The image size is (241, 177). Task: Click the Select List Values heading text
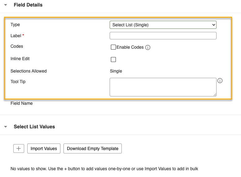pyautogui.click(x=34, y=127)
